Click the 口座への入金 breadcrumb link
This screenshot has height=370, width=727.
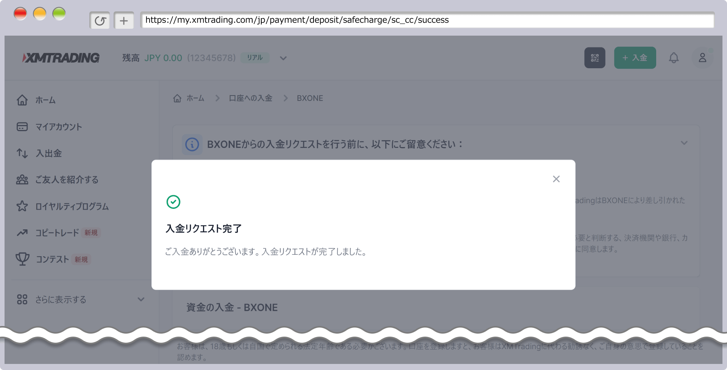tap(250, 99)
